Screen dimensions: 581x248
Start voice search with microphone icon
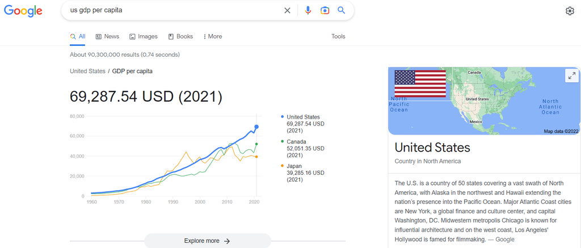point(308,10)
